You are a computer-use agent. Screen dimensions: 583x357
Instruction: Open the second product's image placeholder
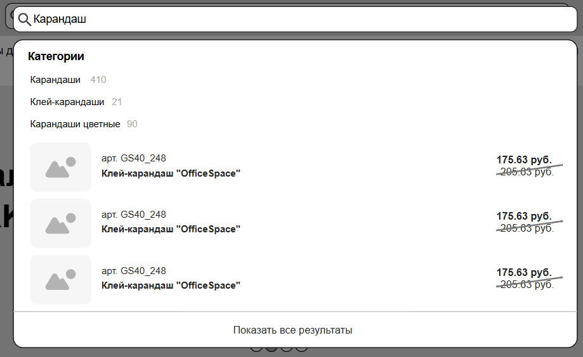click(61, 223)
